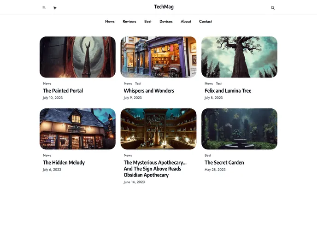This screenshot has height=236, width=317.
Task: Open the search magnifier icon
Action: click(273, 8)
